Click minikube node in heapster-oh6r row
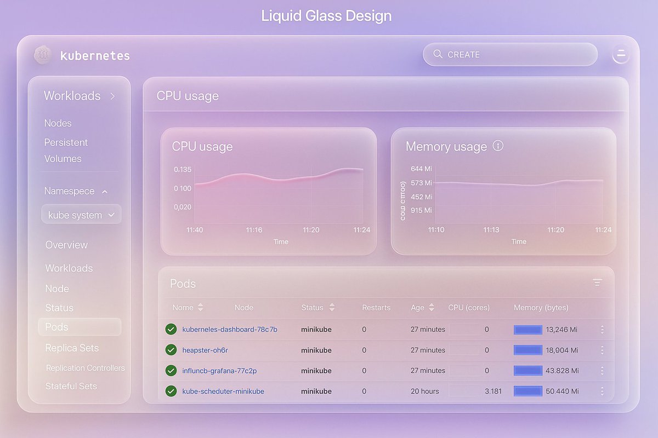 [x=316, y=350]
